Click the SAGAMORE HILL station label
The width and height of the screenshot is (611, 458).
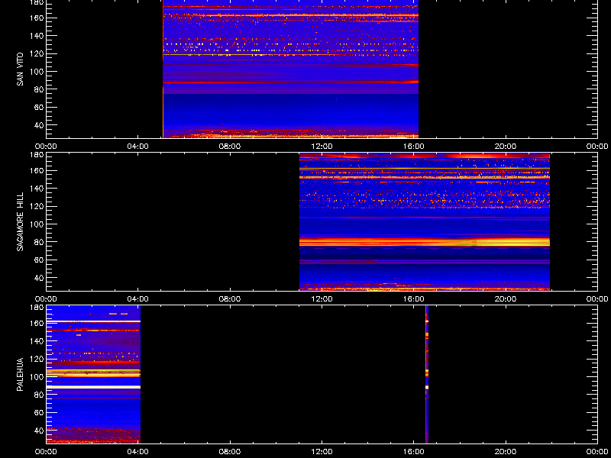(20, 221)
